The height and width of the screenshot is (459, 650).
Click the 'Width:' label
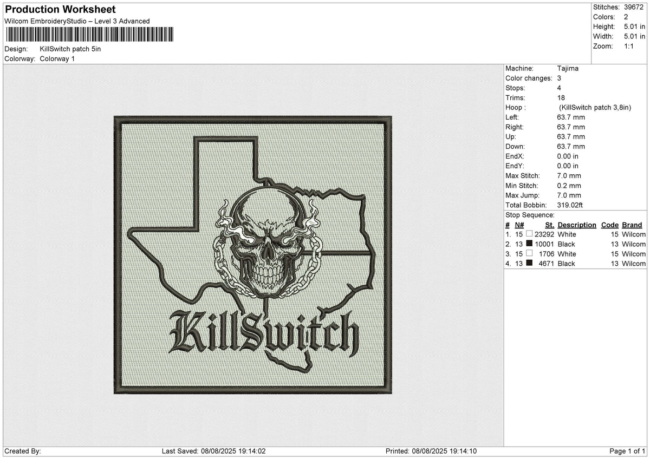coord(603,36)
